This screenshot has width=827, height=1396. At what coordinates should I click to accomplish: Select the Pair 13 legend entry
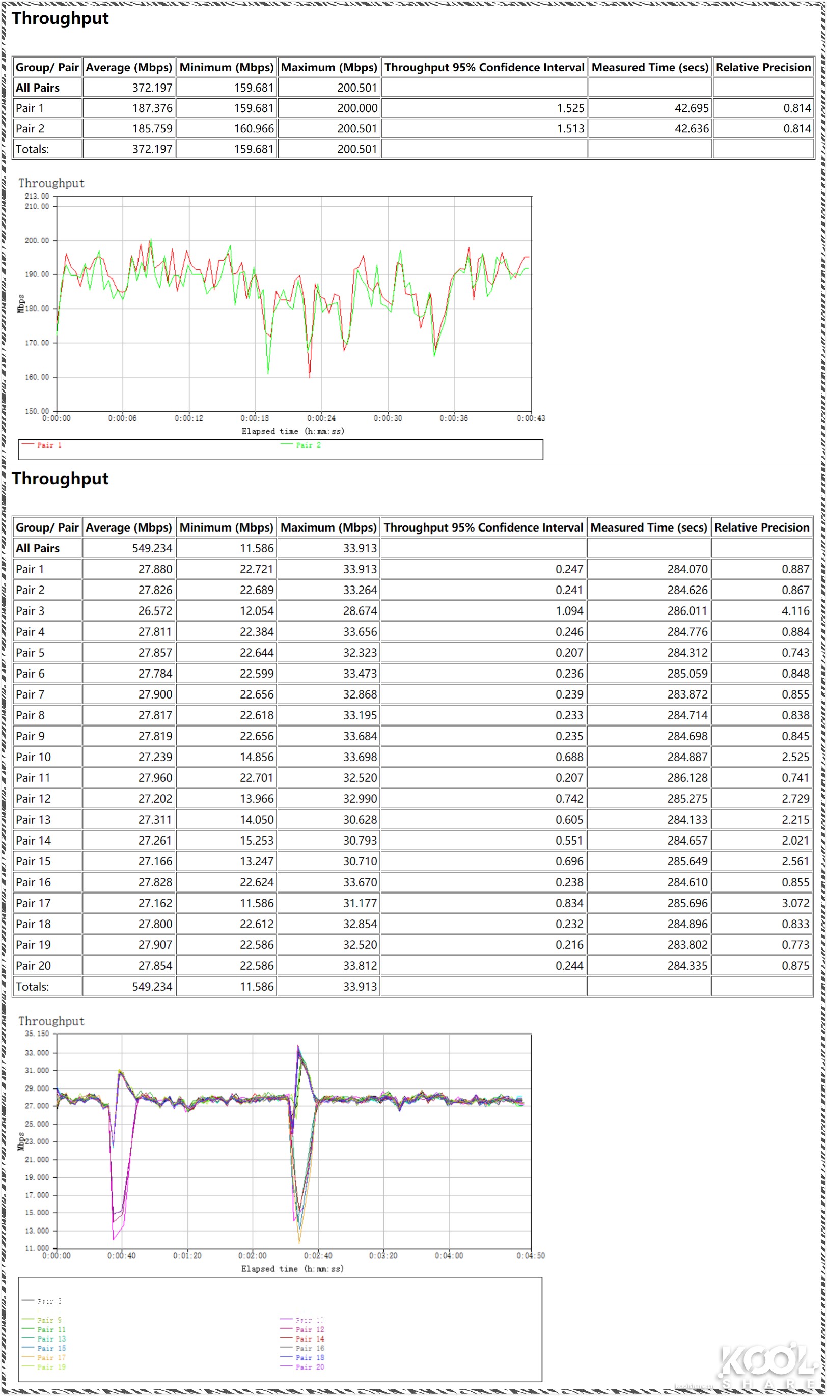coord(43,1338)
